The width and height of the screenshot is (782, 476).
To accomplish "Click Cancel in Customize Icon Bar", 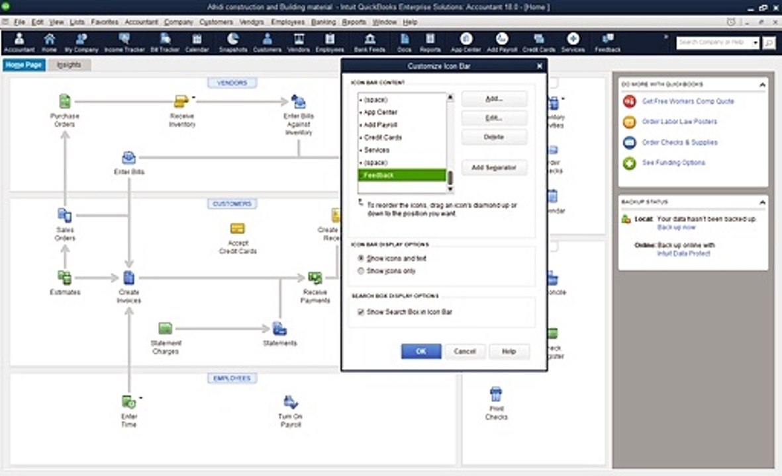I will (x=465, y=352).
